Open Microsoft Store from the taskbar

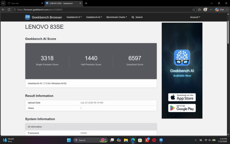pos(140,140)
